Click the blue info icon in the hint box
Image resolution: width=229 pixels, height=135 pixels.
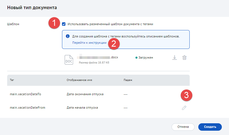(x=68, y=36)
